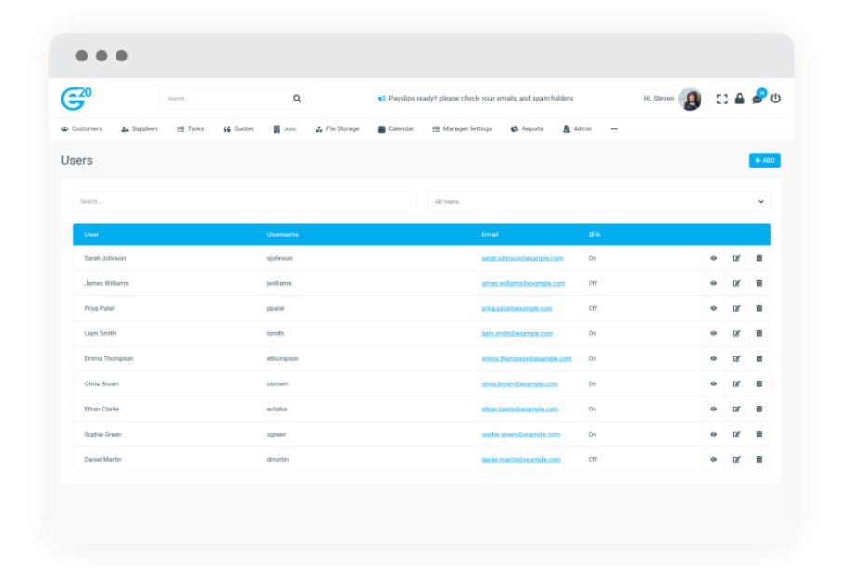View Sarah Johnson's details via eye icon
This screenshot has height=578, width=844.
(713, 258)
